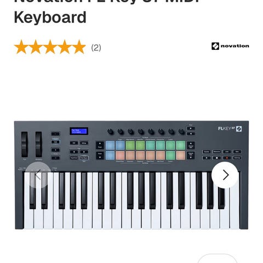
Task: Click the up-arrow button right of the top pad row
Action: (191, 145)
